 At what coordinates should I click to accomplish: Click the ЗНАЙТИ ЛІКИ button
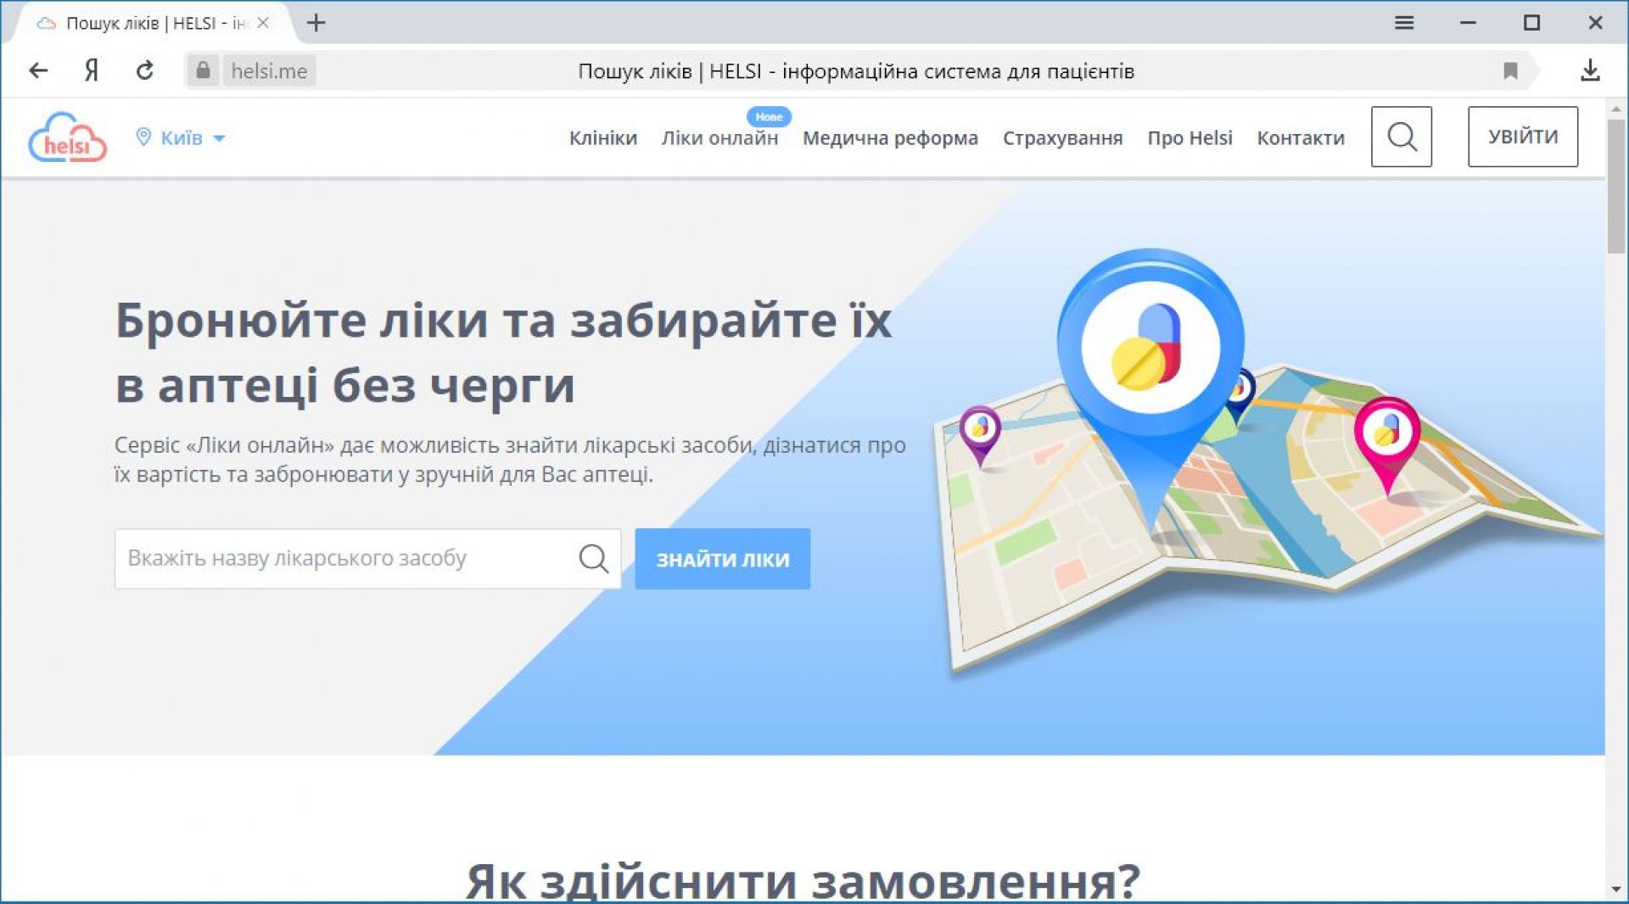tap(722, 559)
